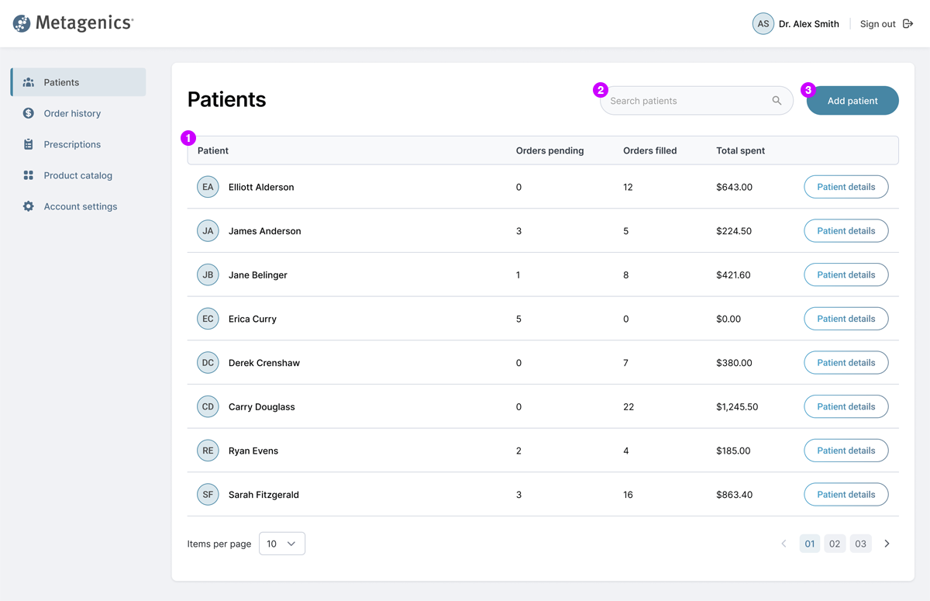The height and width of the screenshot is (601, 930).
Task: Click the Metagenics logo icon
Action: [x=22, y=23]
